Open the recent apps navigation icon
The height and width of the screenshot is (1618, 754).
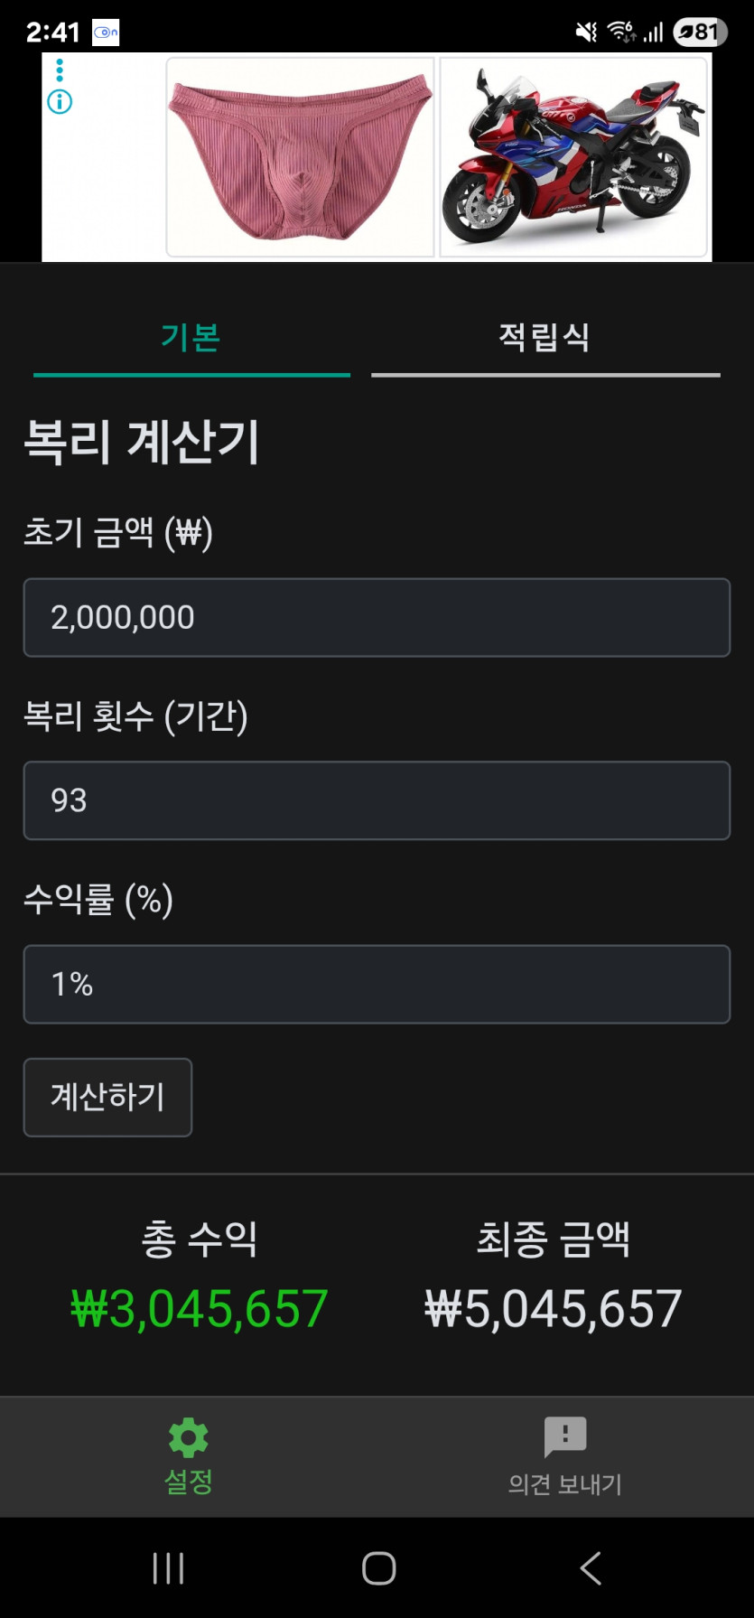(169, 1568)
